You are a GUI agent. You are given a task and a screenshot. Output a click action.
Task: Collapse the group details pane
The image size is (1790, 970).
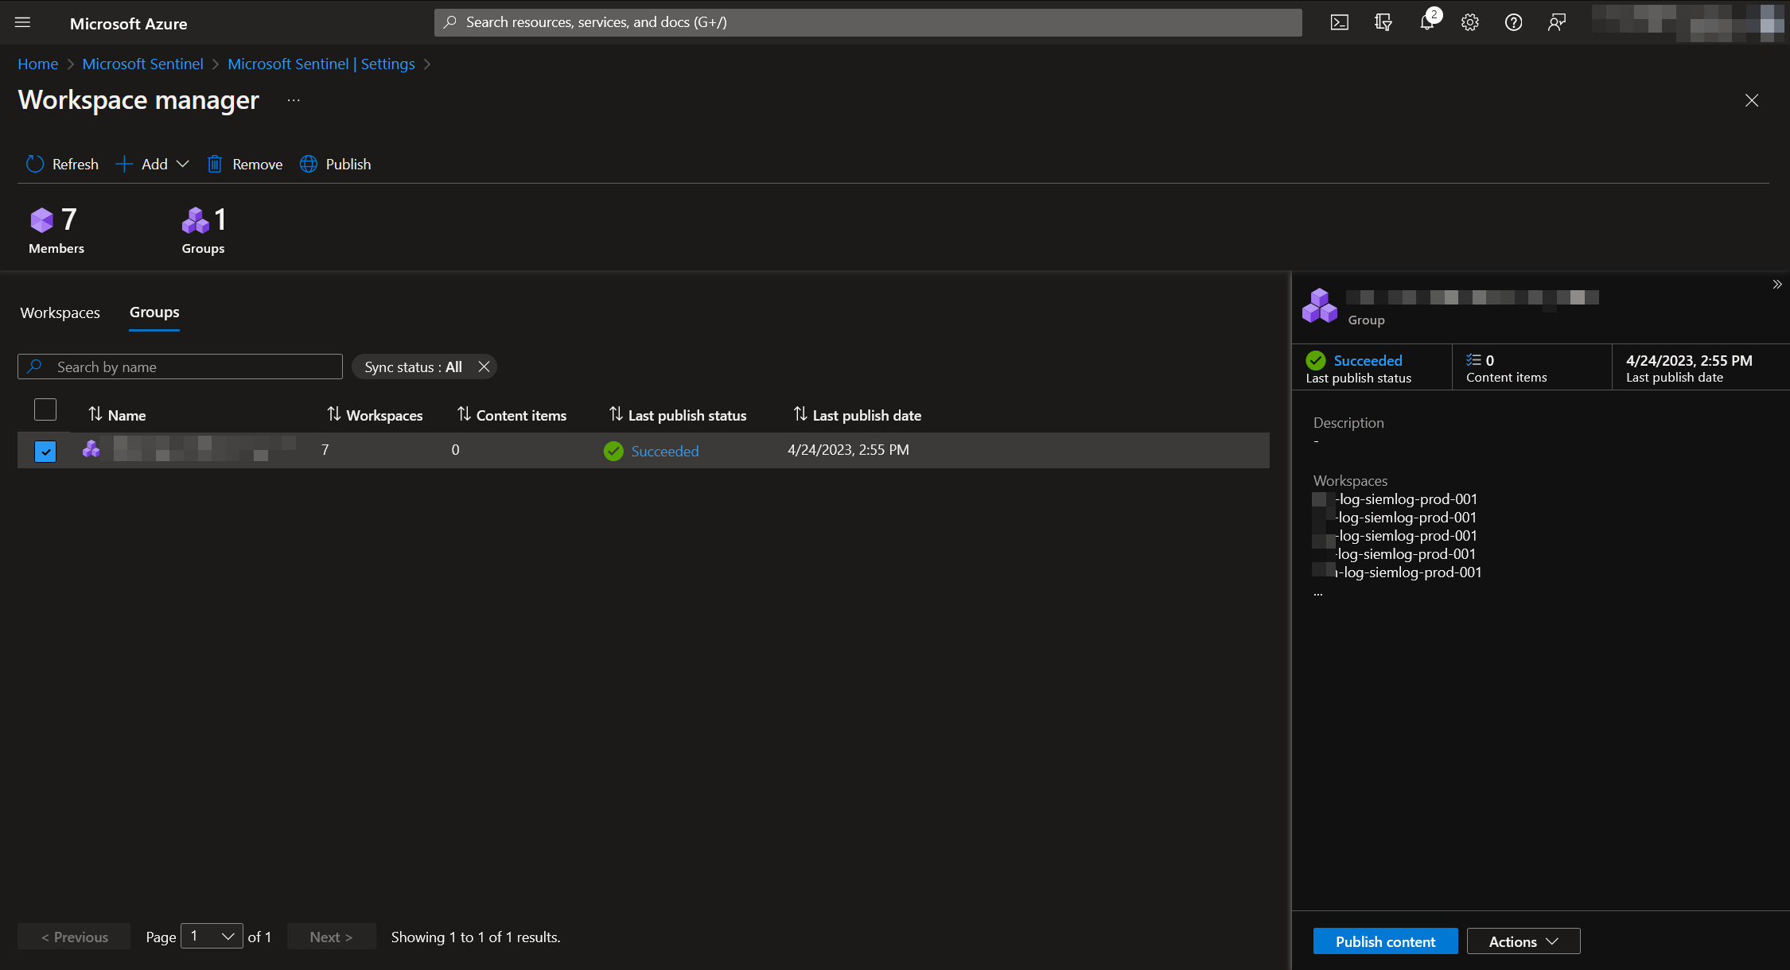[1776, 285]
